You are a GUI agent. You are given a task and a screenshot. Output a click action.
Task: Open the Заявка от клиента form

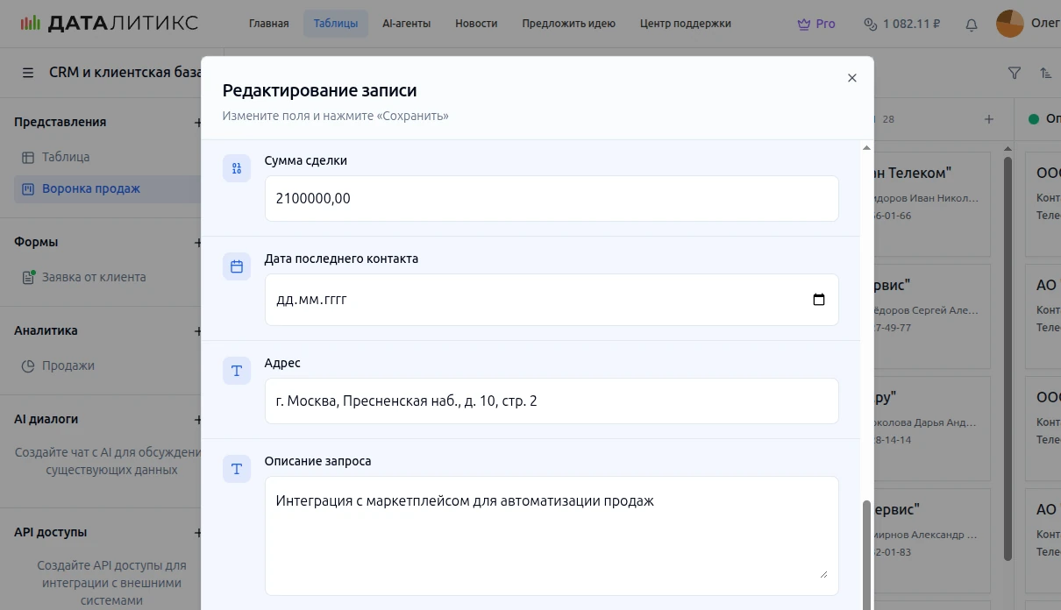click(94, 277)
